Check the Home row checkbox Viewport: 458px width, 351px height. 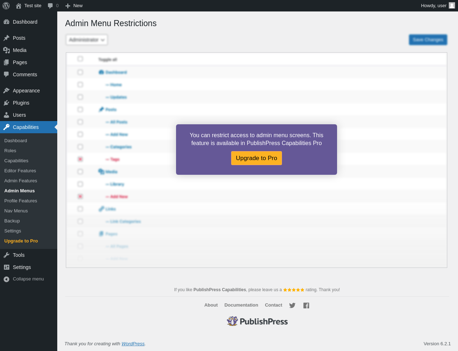click(80, 85)
